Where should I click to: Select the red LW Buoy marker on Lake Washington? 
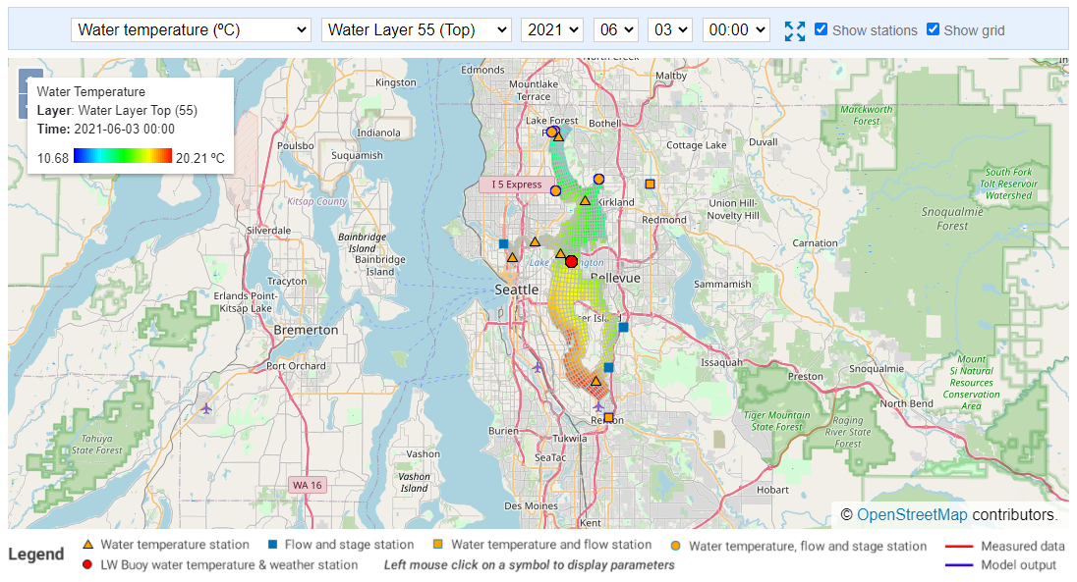(x=571, y=261)
